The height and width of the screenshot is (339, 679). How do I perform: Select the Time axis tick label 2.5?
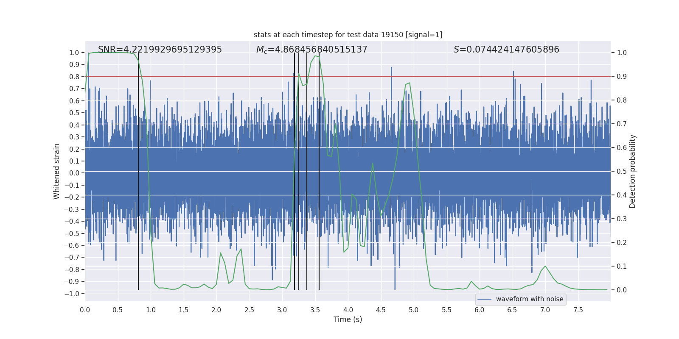pyautogui.click(x=249, y=310)
